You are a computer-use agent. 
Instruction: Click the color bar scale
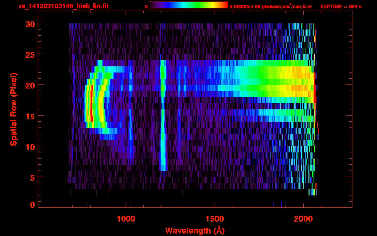[189, 5]
